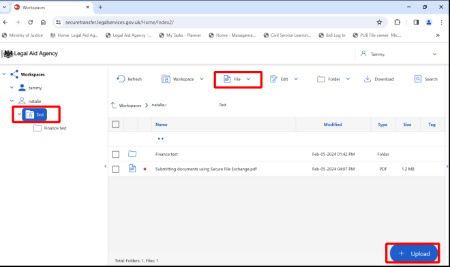Click the right panel splitter arrow
450x267 pixels.
click(447, 166)
